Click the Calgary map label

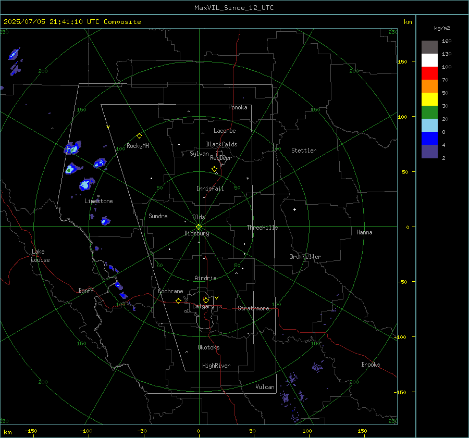coord(203,306)
